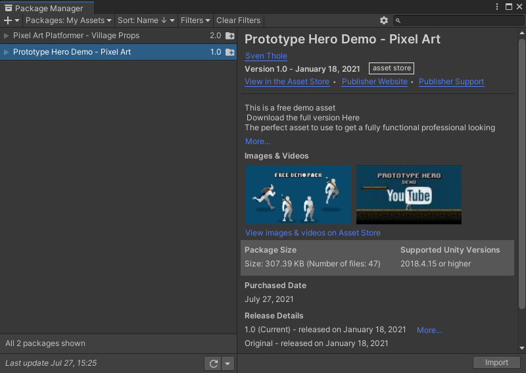Image resolution: width=526 pixels, height=373 pixels.
Task: Expand Prototype Hero Demo - Pixel Art row
Action: (6, 52)
